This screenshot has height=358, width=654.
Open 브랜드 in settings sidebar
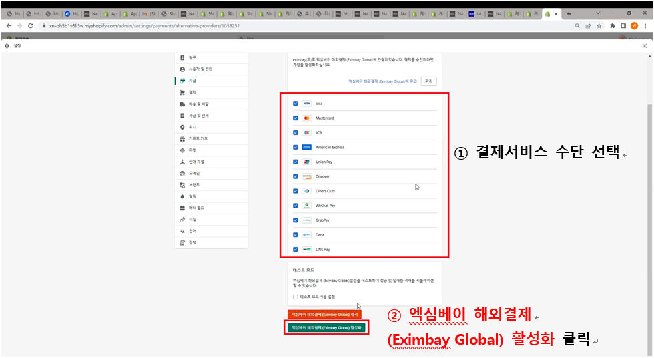pyautogui.click(x=211, y=185)
